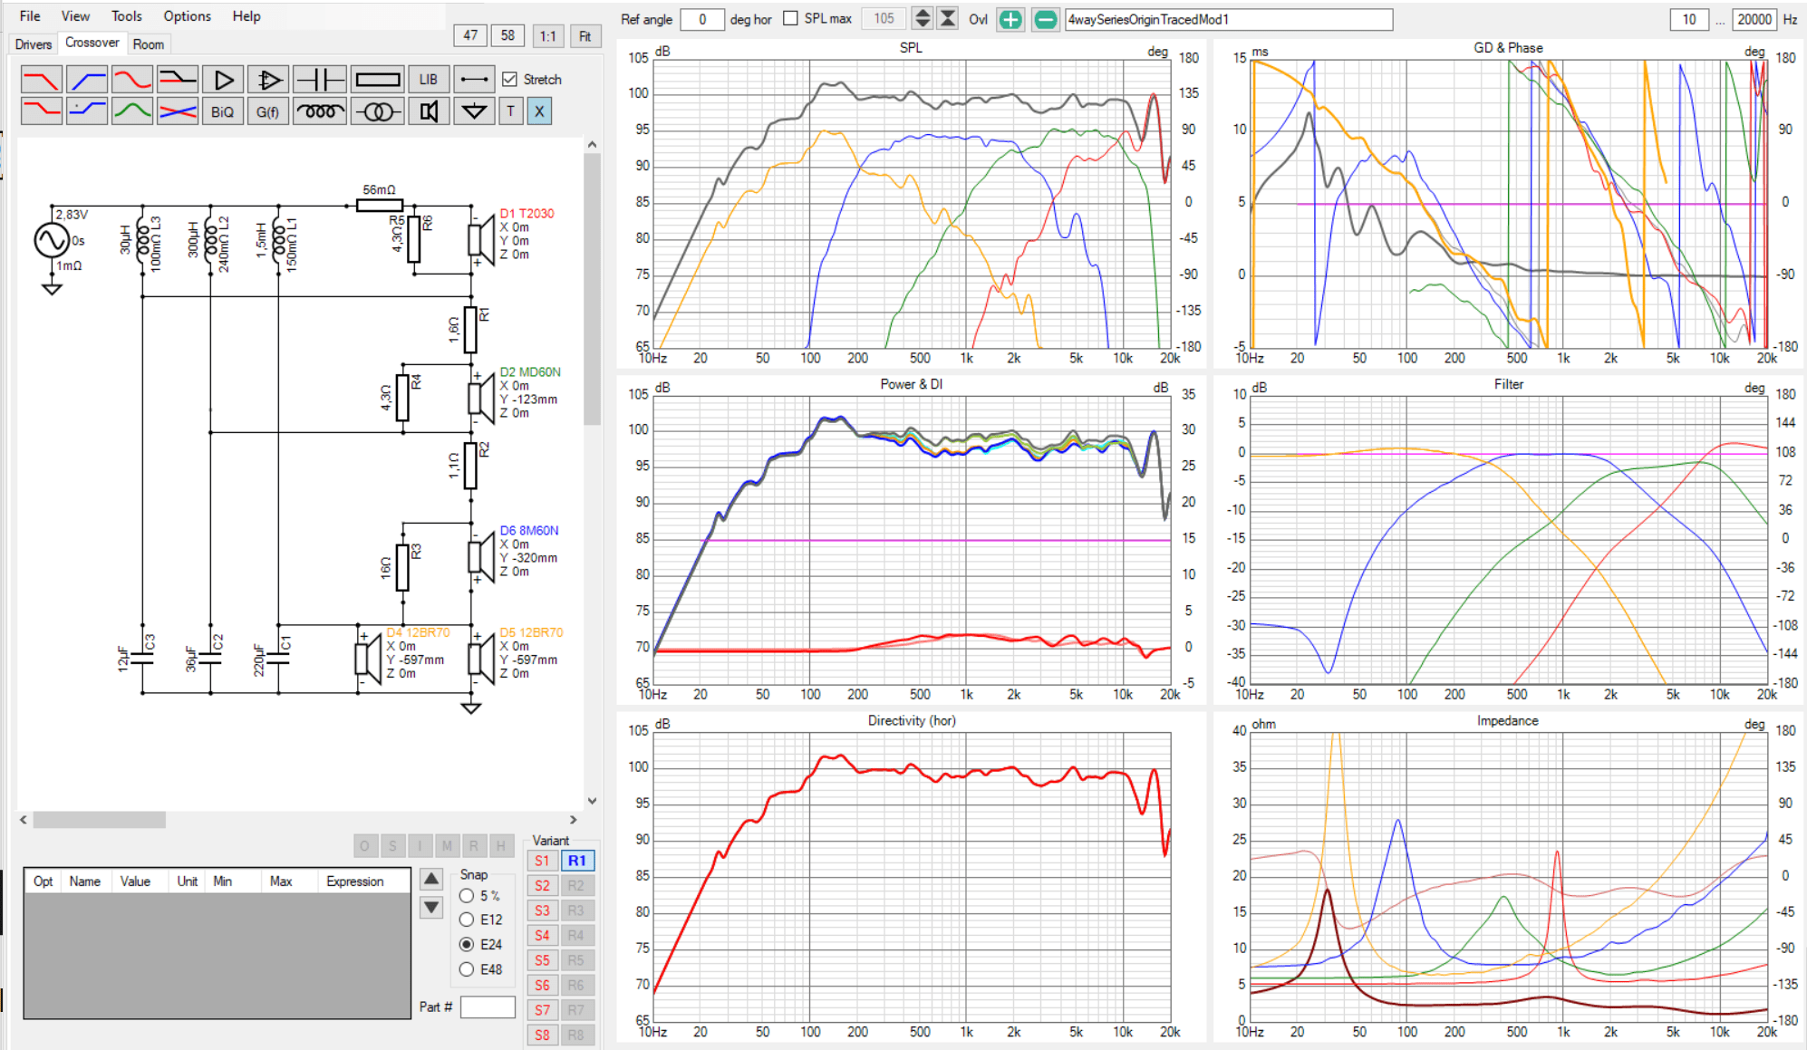The height and width of the screenshot is (1050, 1807).
Task: Click the overlay name field 4waySeriesOriginTracedMod1
Action: (x=1229, y=19)
